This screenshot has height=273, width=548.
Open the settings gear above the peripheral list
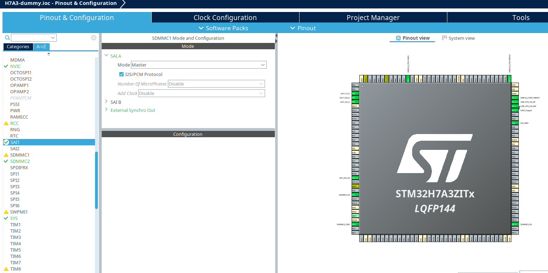click(x=93, y=37)
